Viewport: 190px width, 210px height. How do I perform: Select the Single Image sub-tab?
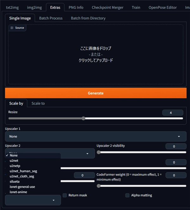[20, 18]
